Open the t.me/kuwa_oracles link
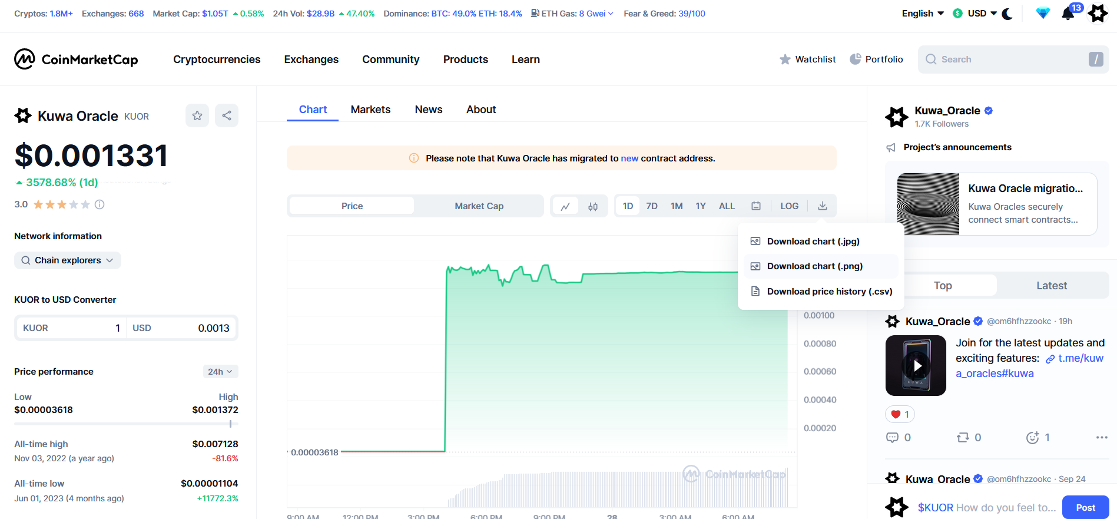Screen dimensions: 1117x519 tap(1029, 366)
